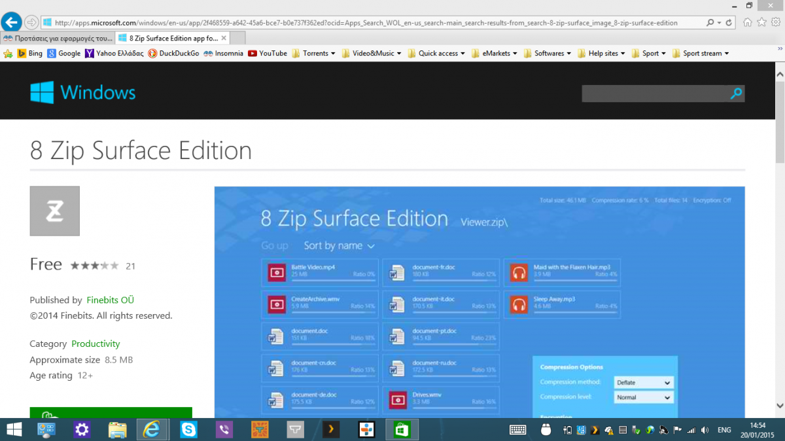Screen dimensions: 785x441
Task: Open the Favorites star icon
Action: tap(761, 22)
